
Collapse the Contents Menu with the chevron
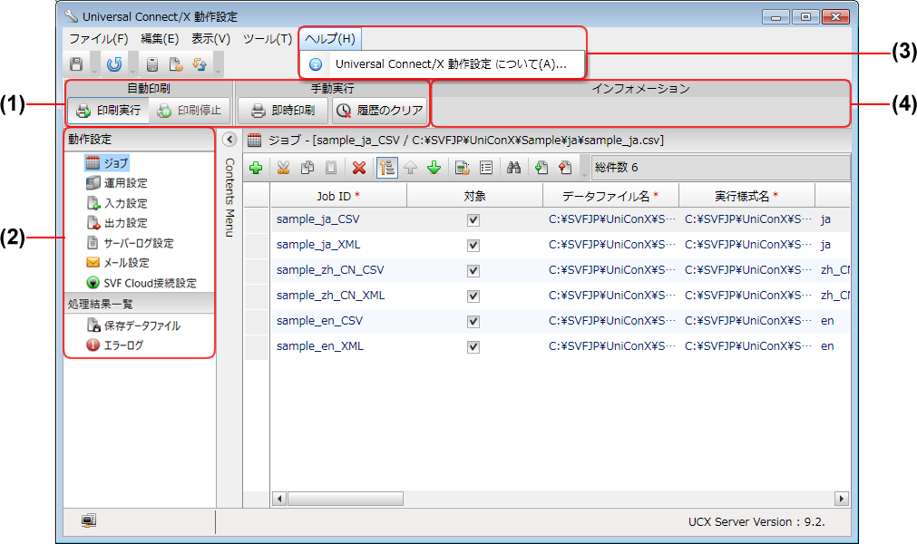[229, 140]
